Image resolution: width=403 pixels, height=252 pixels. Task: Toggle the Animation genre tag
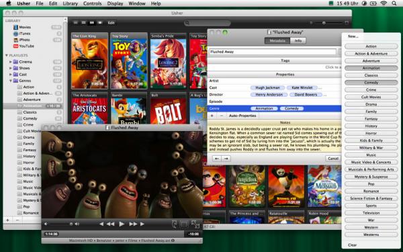[371, 68]
